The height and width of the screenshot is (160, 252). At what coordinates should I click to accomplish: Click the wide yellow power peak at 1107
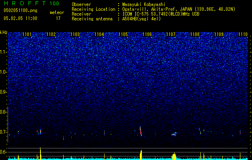pyautogui.click(x=174, y=156)
